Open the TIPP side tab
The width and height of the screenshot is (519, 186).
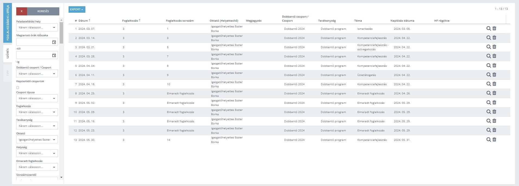pos(8,73)
